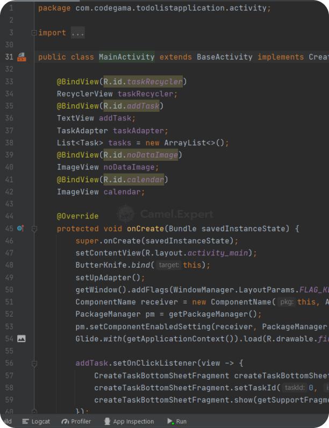The height and width of the screenshot is (428, 329).
Task: Collapse the onCreate method fold marker
Action: (x=34, y=229)
